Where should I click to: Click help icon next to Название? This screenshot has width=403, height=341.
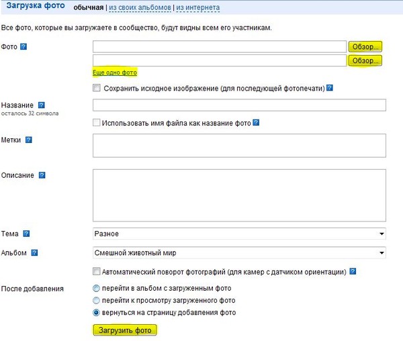[x=42, y=105]
